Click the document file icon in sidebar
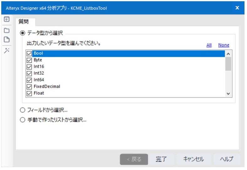The height and width of the screenshot is (170, 247). tap(6, 40)
